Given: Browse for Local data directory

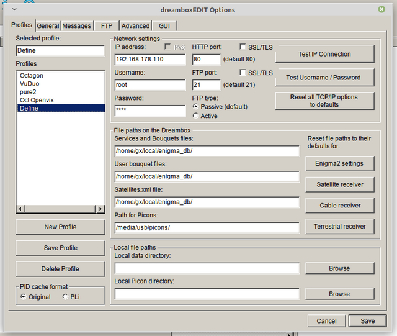Looking at the screenshot, I should pyautogui.click(x=340, y=268).
